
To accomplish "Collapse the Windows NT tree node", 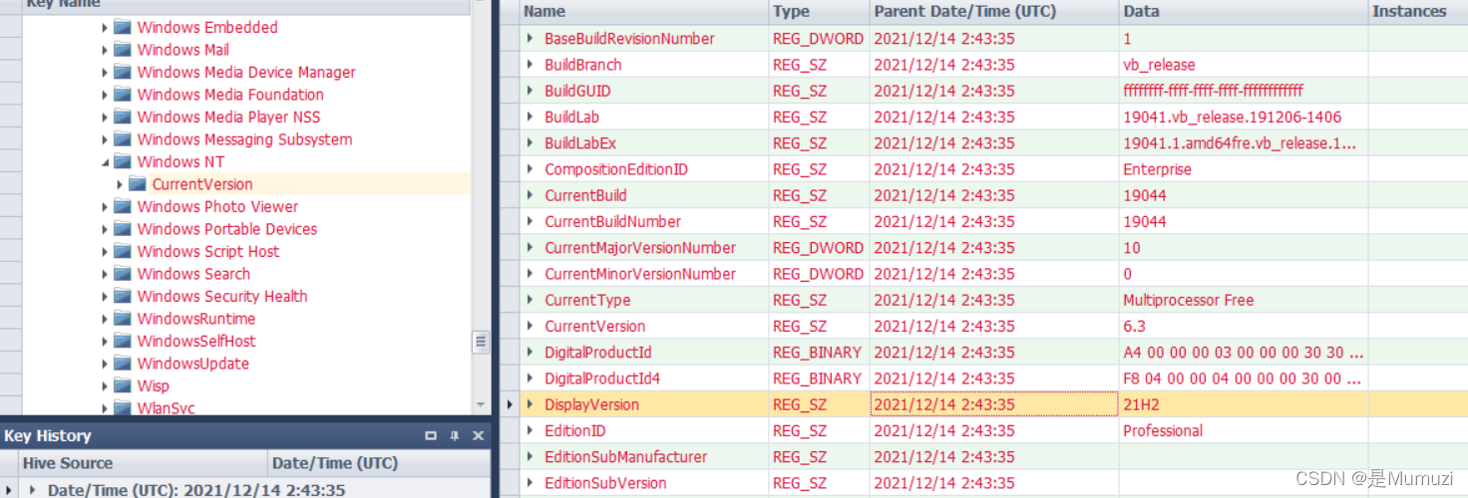I will pyautogui.click(x=105, y=161).
